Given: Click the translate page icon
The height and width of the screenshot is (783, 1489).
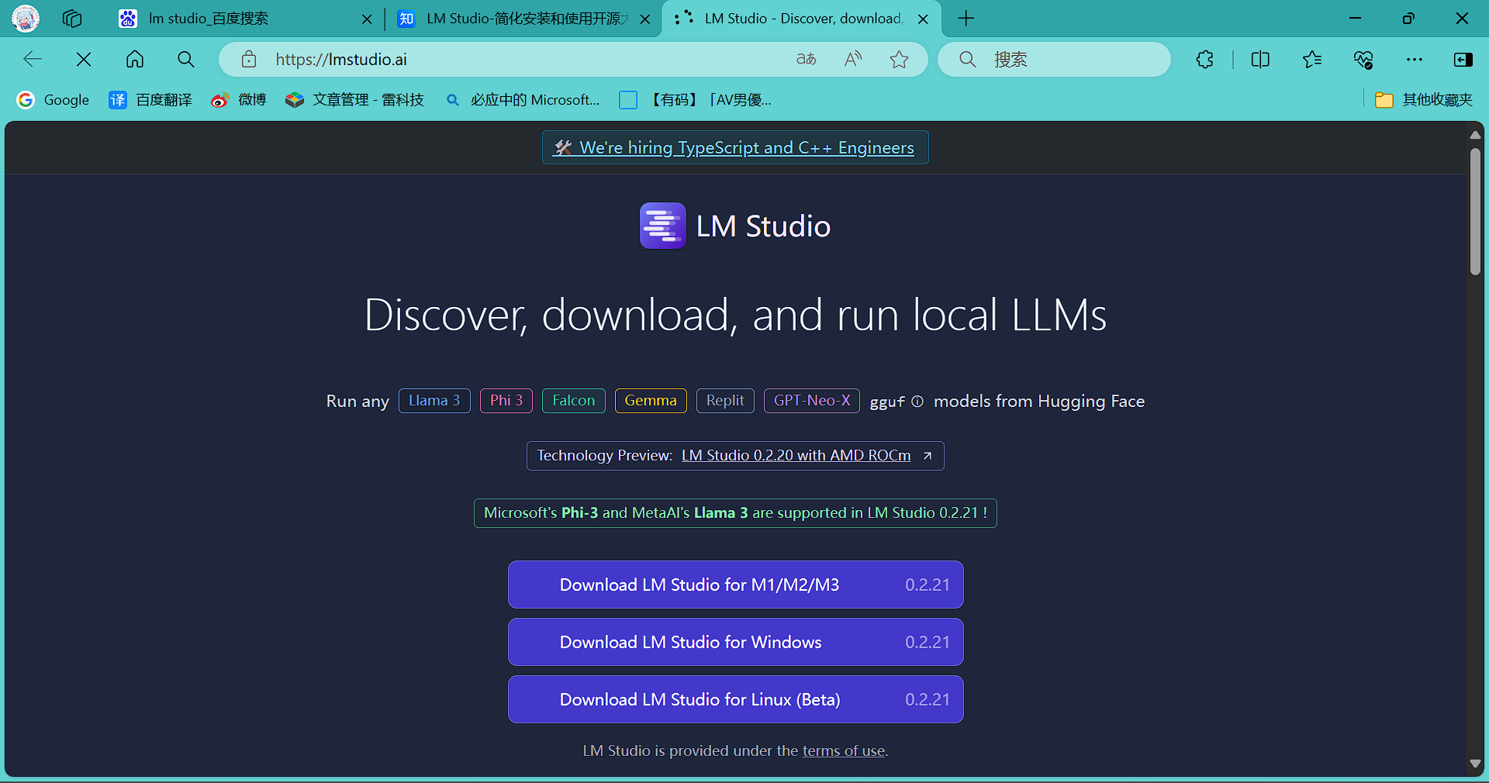Looking at the screenshot, I should point(807,59).
